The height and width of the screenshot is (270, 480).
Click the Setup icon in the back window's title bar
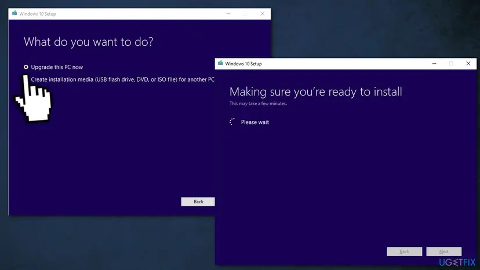[x=14, y=13]
